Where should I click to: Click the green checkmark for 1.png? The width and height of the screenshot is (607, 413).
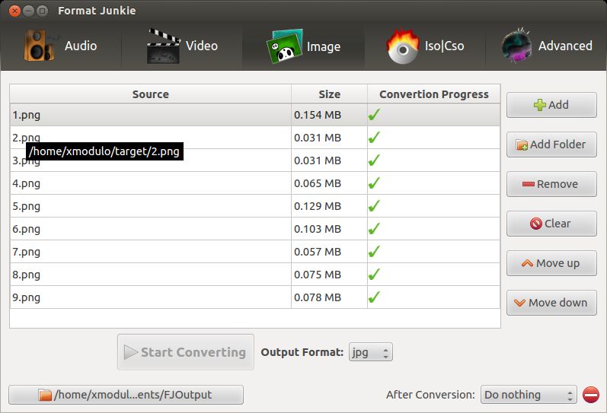click(x=374, y=114)
